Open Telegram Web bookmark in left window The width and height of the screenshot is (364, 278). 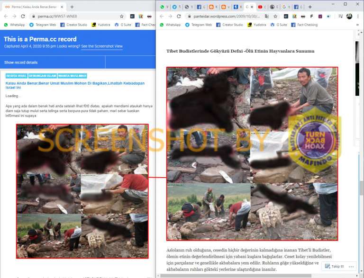pyautogui.click(x=43, y=25)
